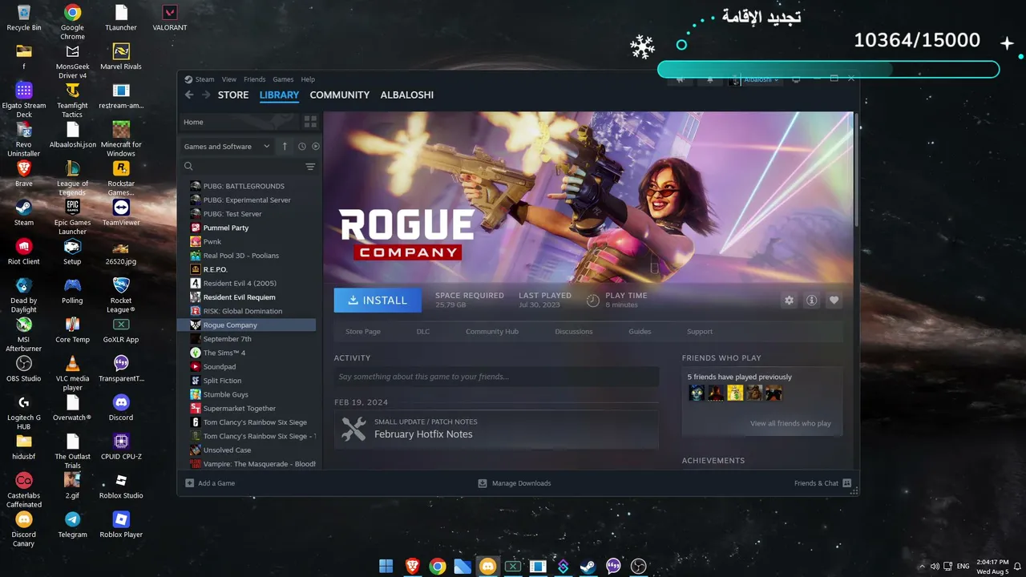Screen dimensions: 1026x577
Task: Open Manage Downloads
Action: click(515, 483)
